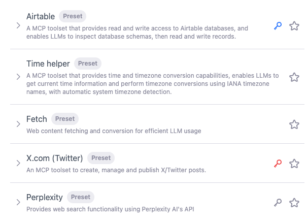Click the blue key icon for Airtable
This screenshot has width=308, height=221.
point(278,26)
